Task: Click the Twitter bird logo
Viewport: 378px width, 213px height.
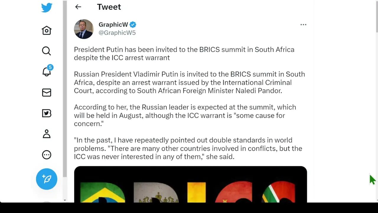Action: [x=47, y=7]
